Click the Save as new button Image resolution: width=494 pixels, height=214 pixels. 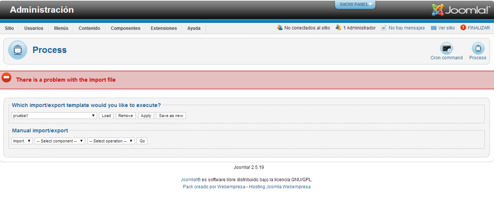[x=171, y=115]
